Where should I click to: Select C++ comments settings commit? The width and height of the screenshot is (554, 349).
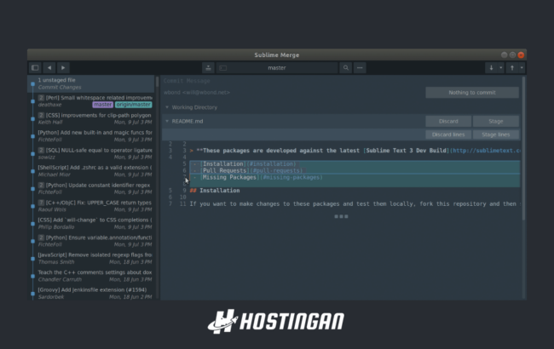[x=91, y=276]
